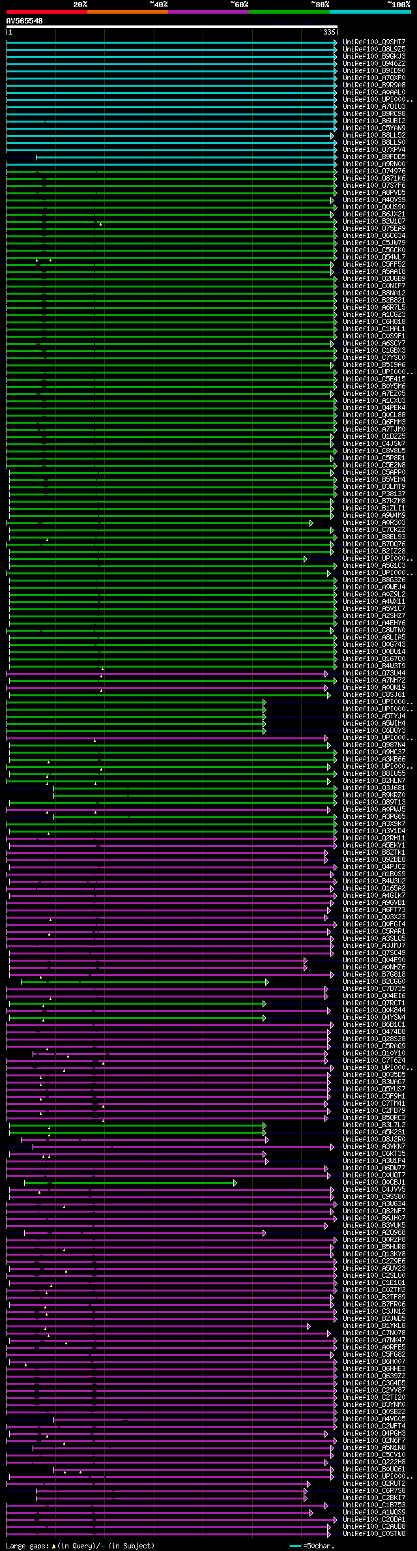The image size is (417, 1551).
Task: Click label UniRef100_Q3J681
Action: pos(374,788)
